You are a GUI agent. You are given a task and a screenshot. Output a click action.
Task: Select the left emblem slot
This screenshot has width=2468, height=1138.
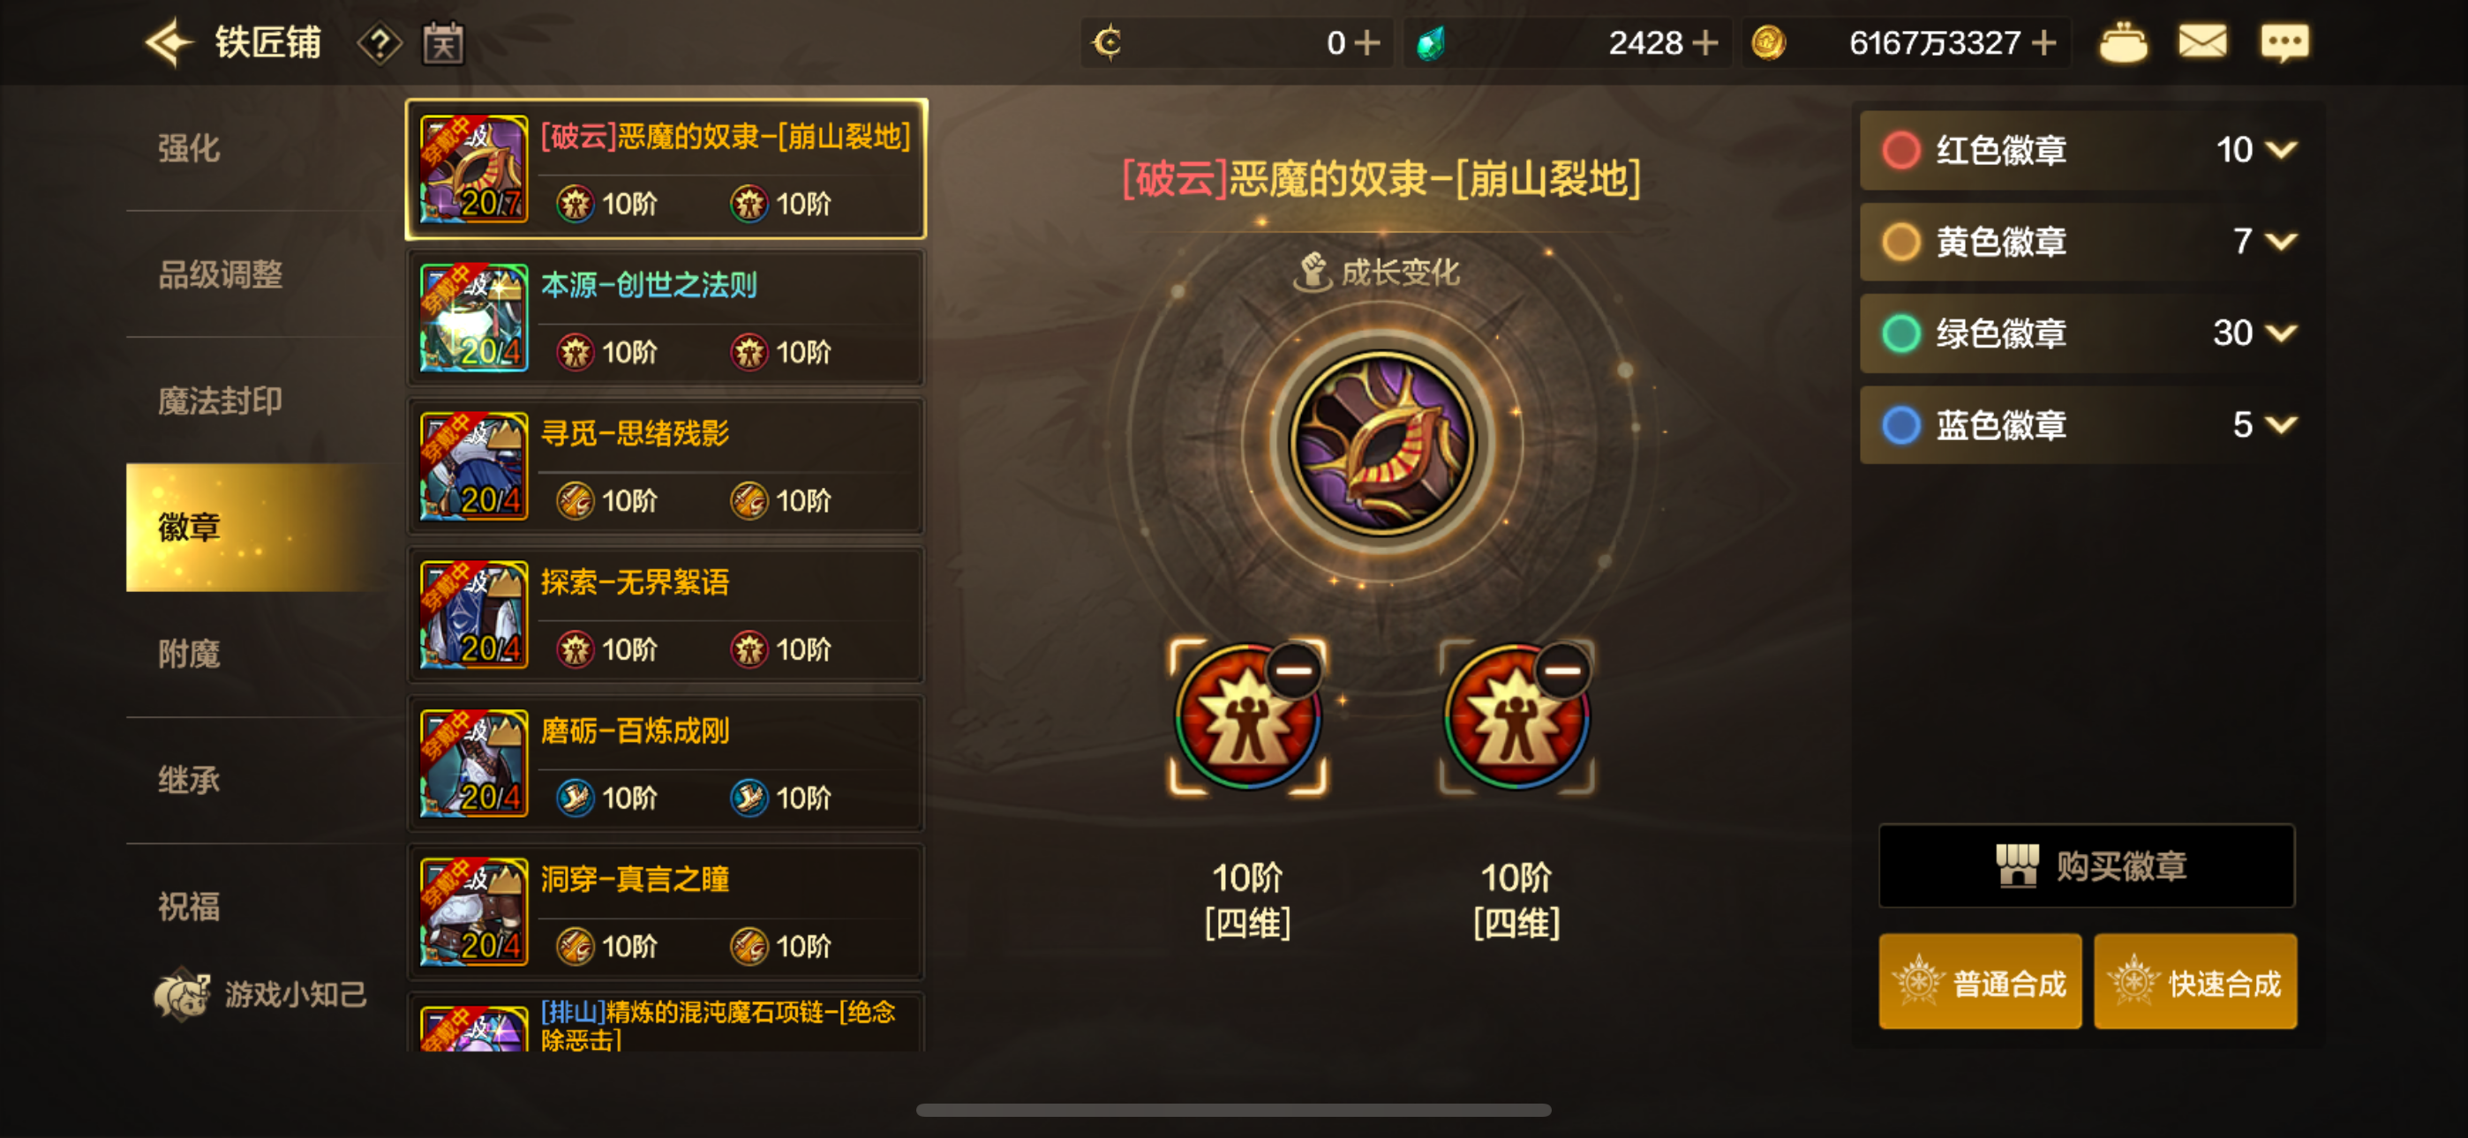click(1247, 717)
